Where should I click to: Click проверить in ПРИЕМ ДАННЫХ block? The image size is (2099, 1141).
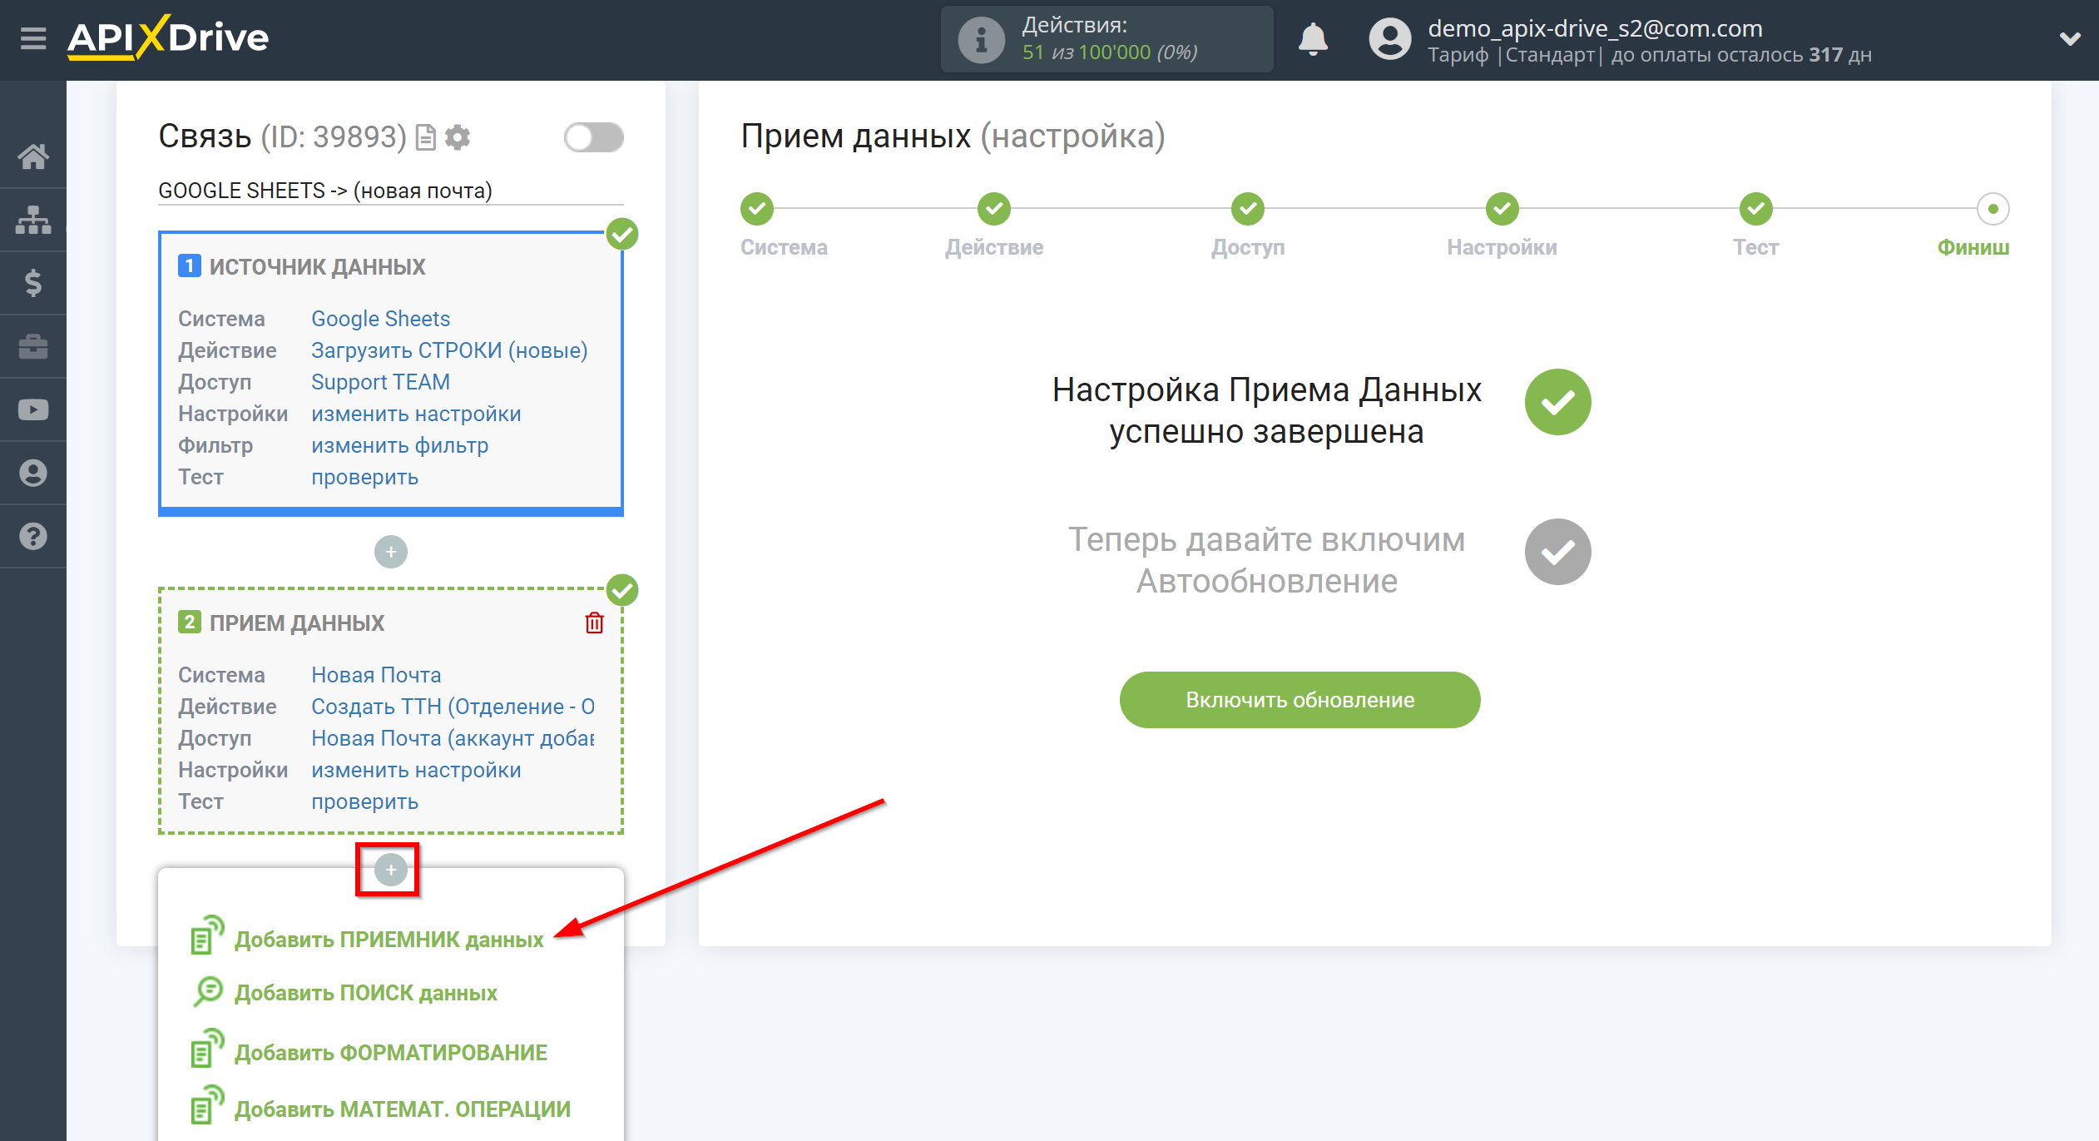(364, 801)
